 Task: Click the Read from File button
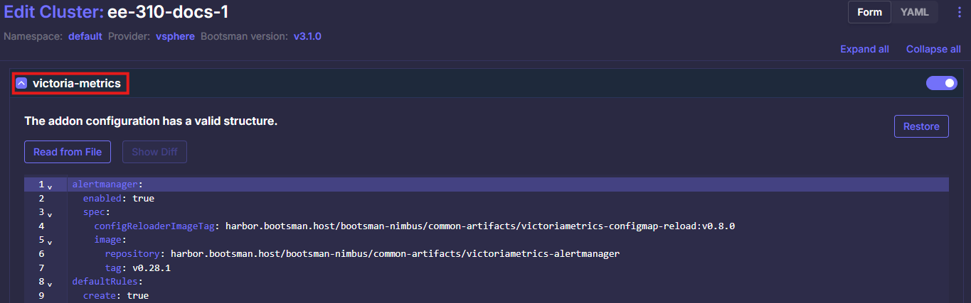pos(68,152)
